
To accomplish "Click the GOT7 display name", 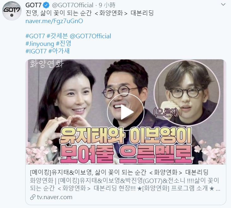I will (33, 5).
